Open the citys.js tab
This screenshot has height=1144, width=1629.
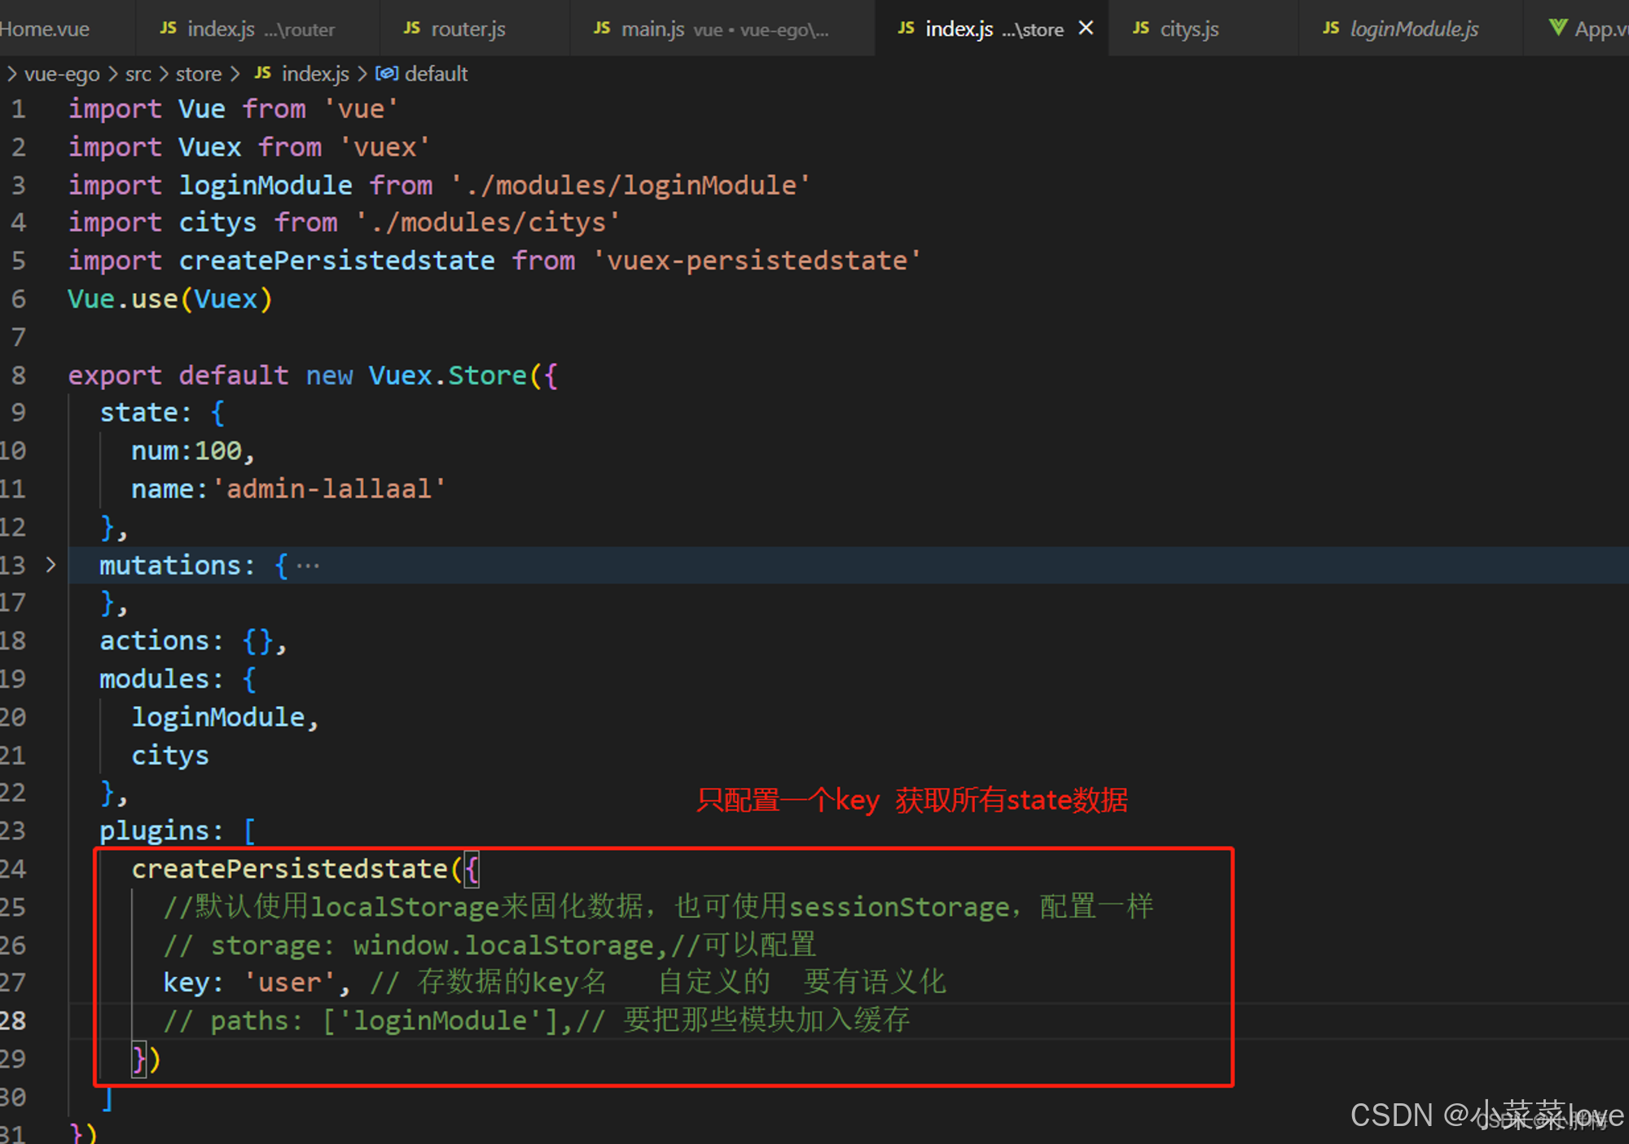1188,29
